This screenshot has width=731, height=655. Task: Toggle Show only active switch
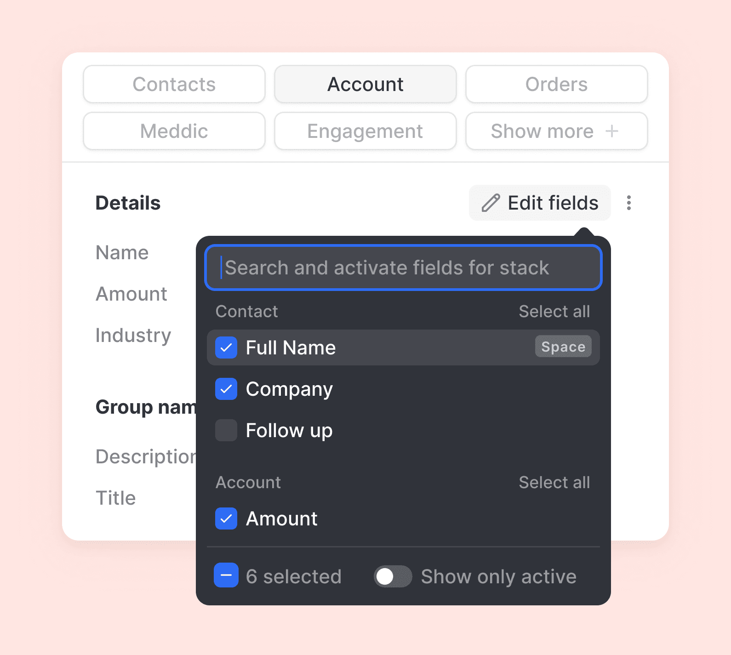[x=393, y=576]
